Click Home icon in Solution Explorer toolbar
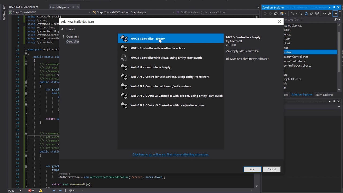The height and width of the screenshot is (193, 343). (x=276, y=14)
